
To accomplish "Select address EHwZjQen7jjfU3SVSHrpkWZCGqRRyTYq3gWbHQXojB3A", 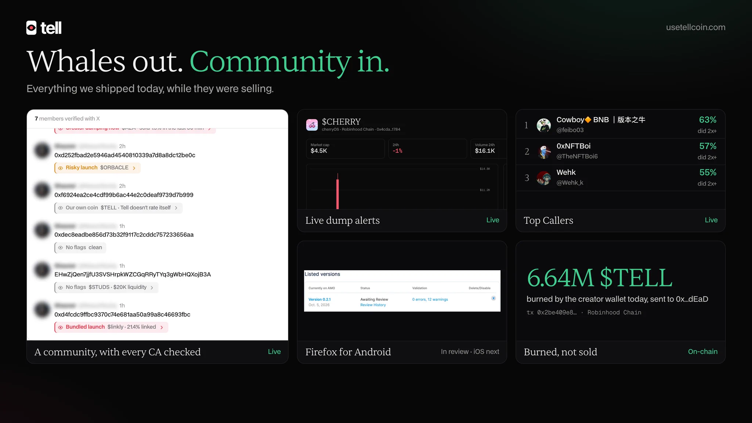I will tap(133, 274).
